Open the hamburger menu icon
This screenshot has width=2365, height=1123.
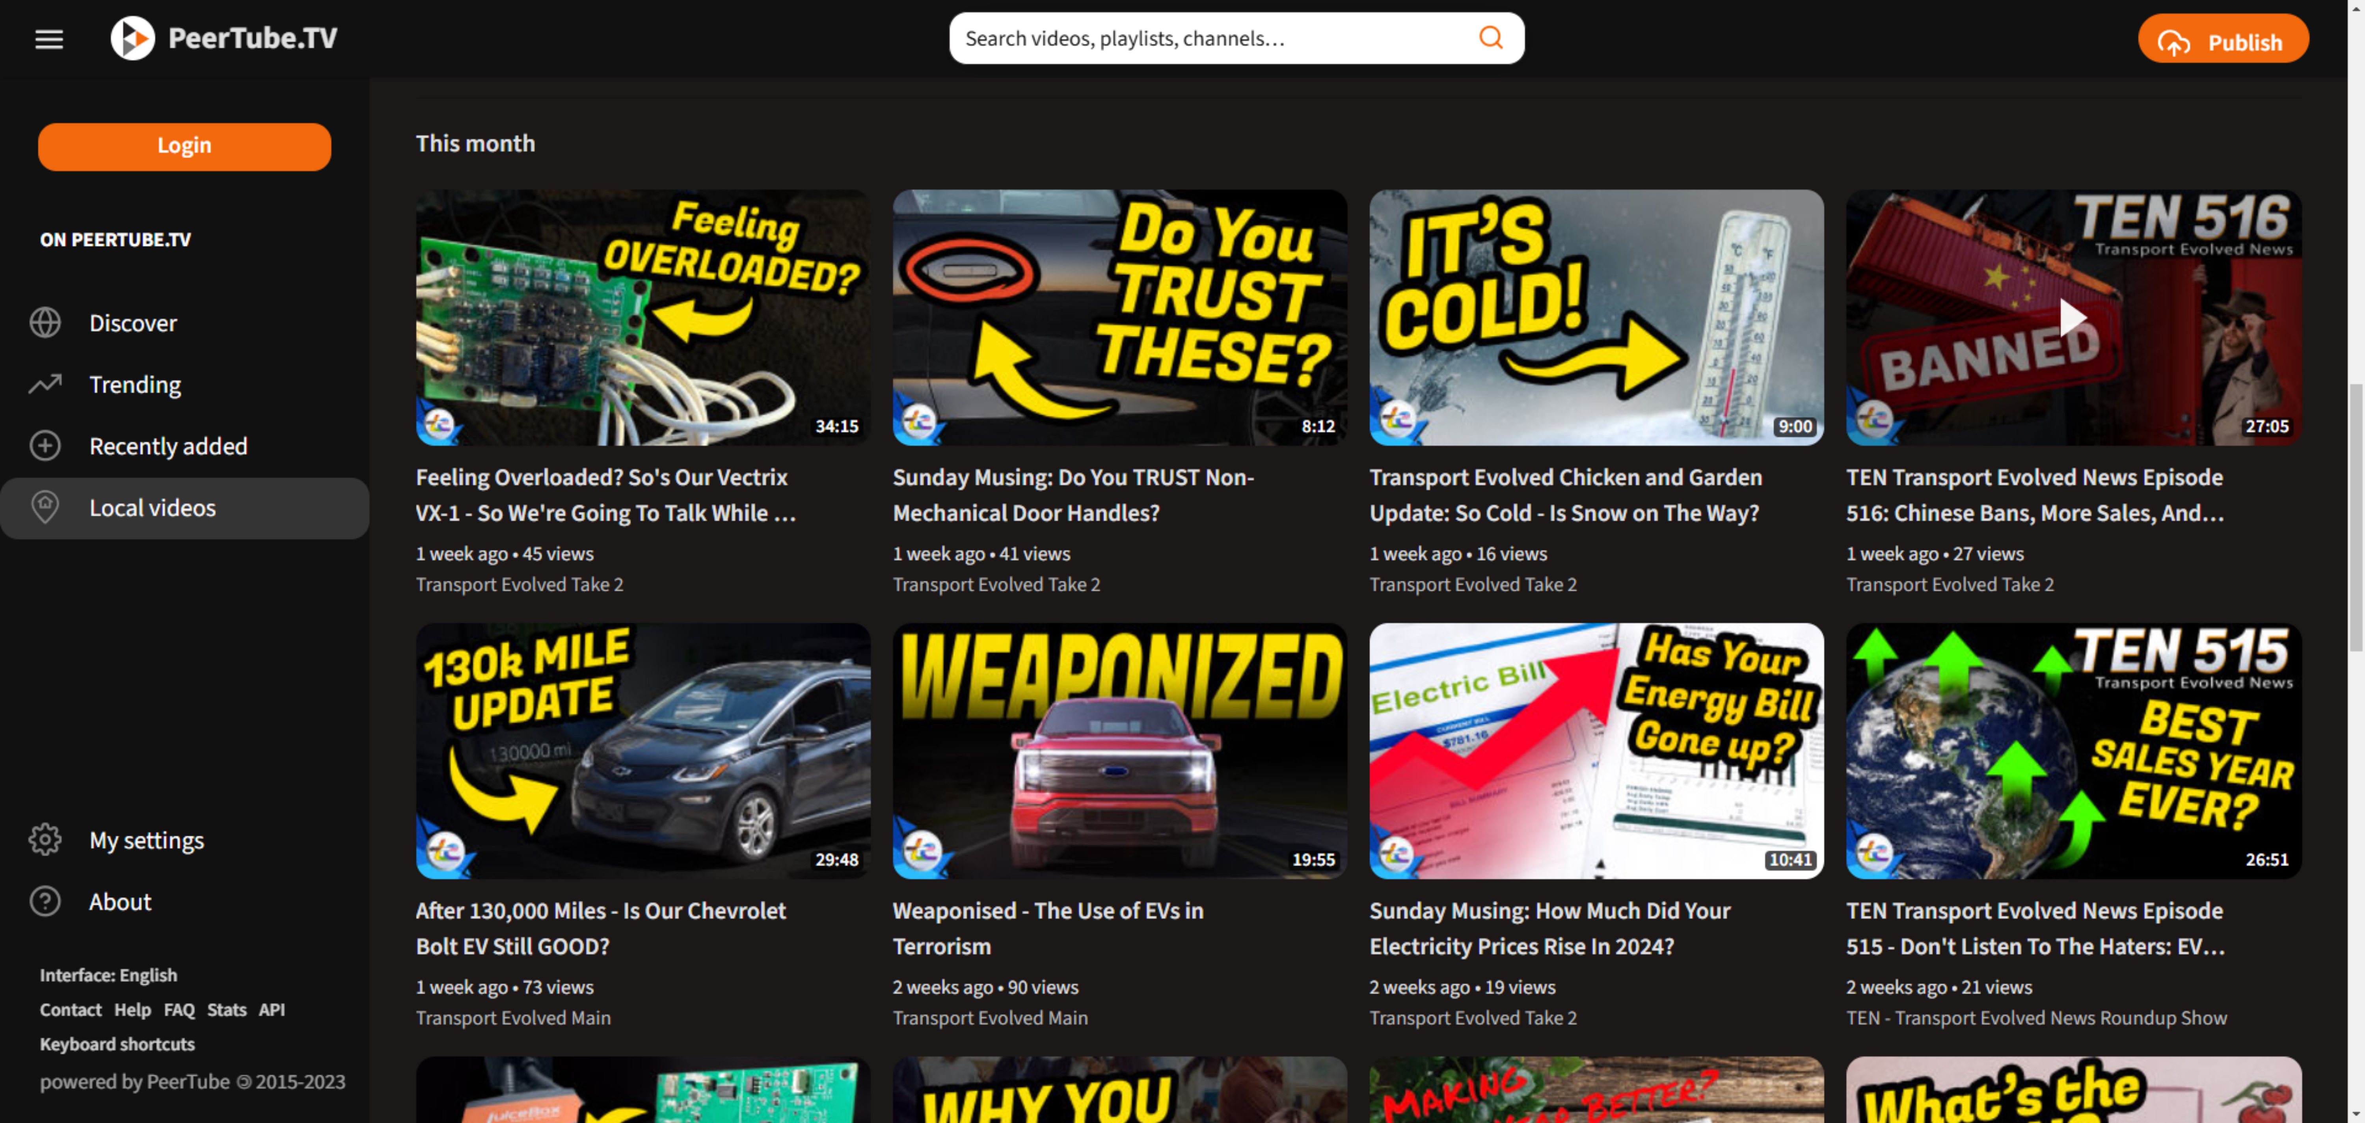(x=48, y=39)
